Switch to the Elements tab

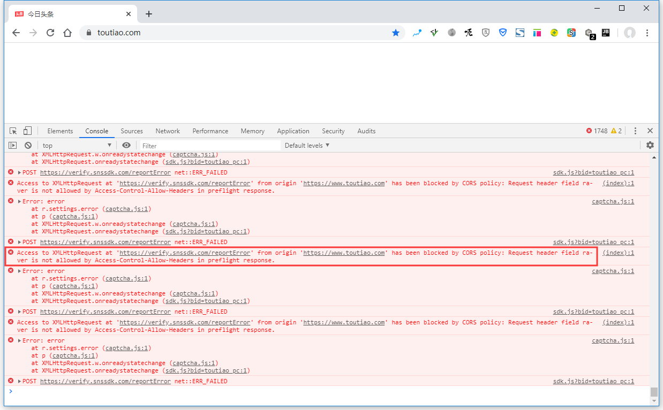[x=60, y=131]
